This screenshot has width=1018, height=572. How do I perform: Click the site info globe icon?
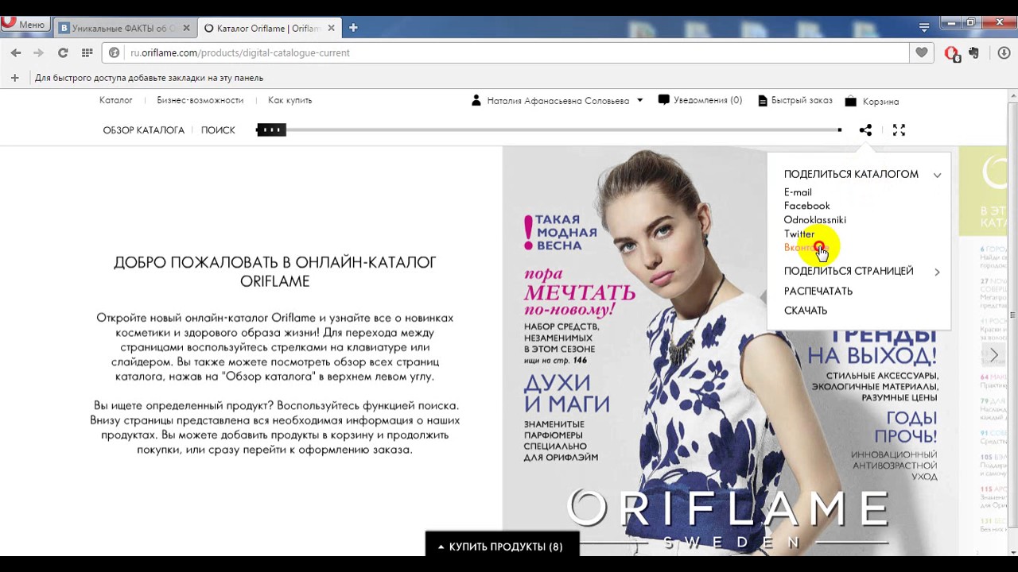tap(114, 52)
